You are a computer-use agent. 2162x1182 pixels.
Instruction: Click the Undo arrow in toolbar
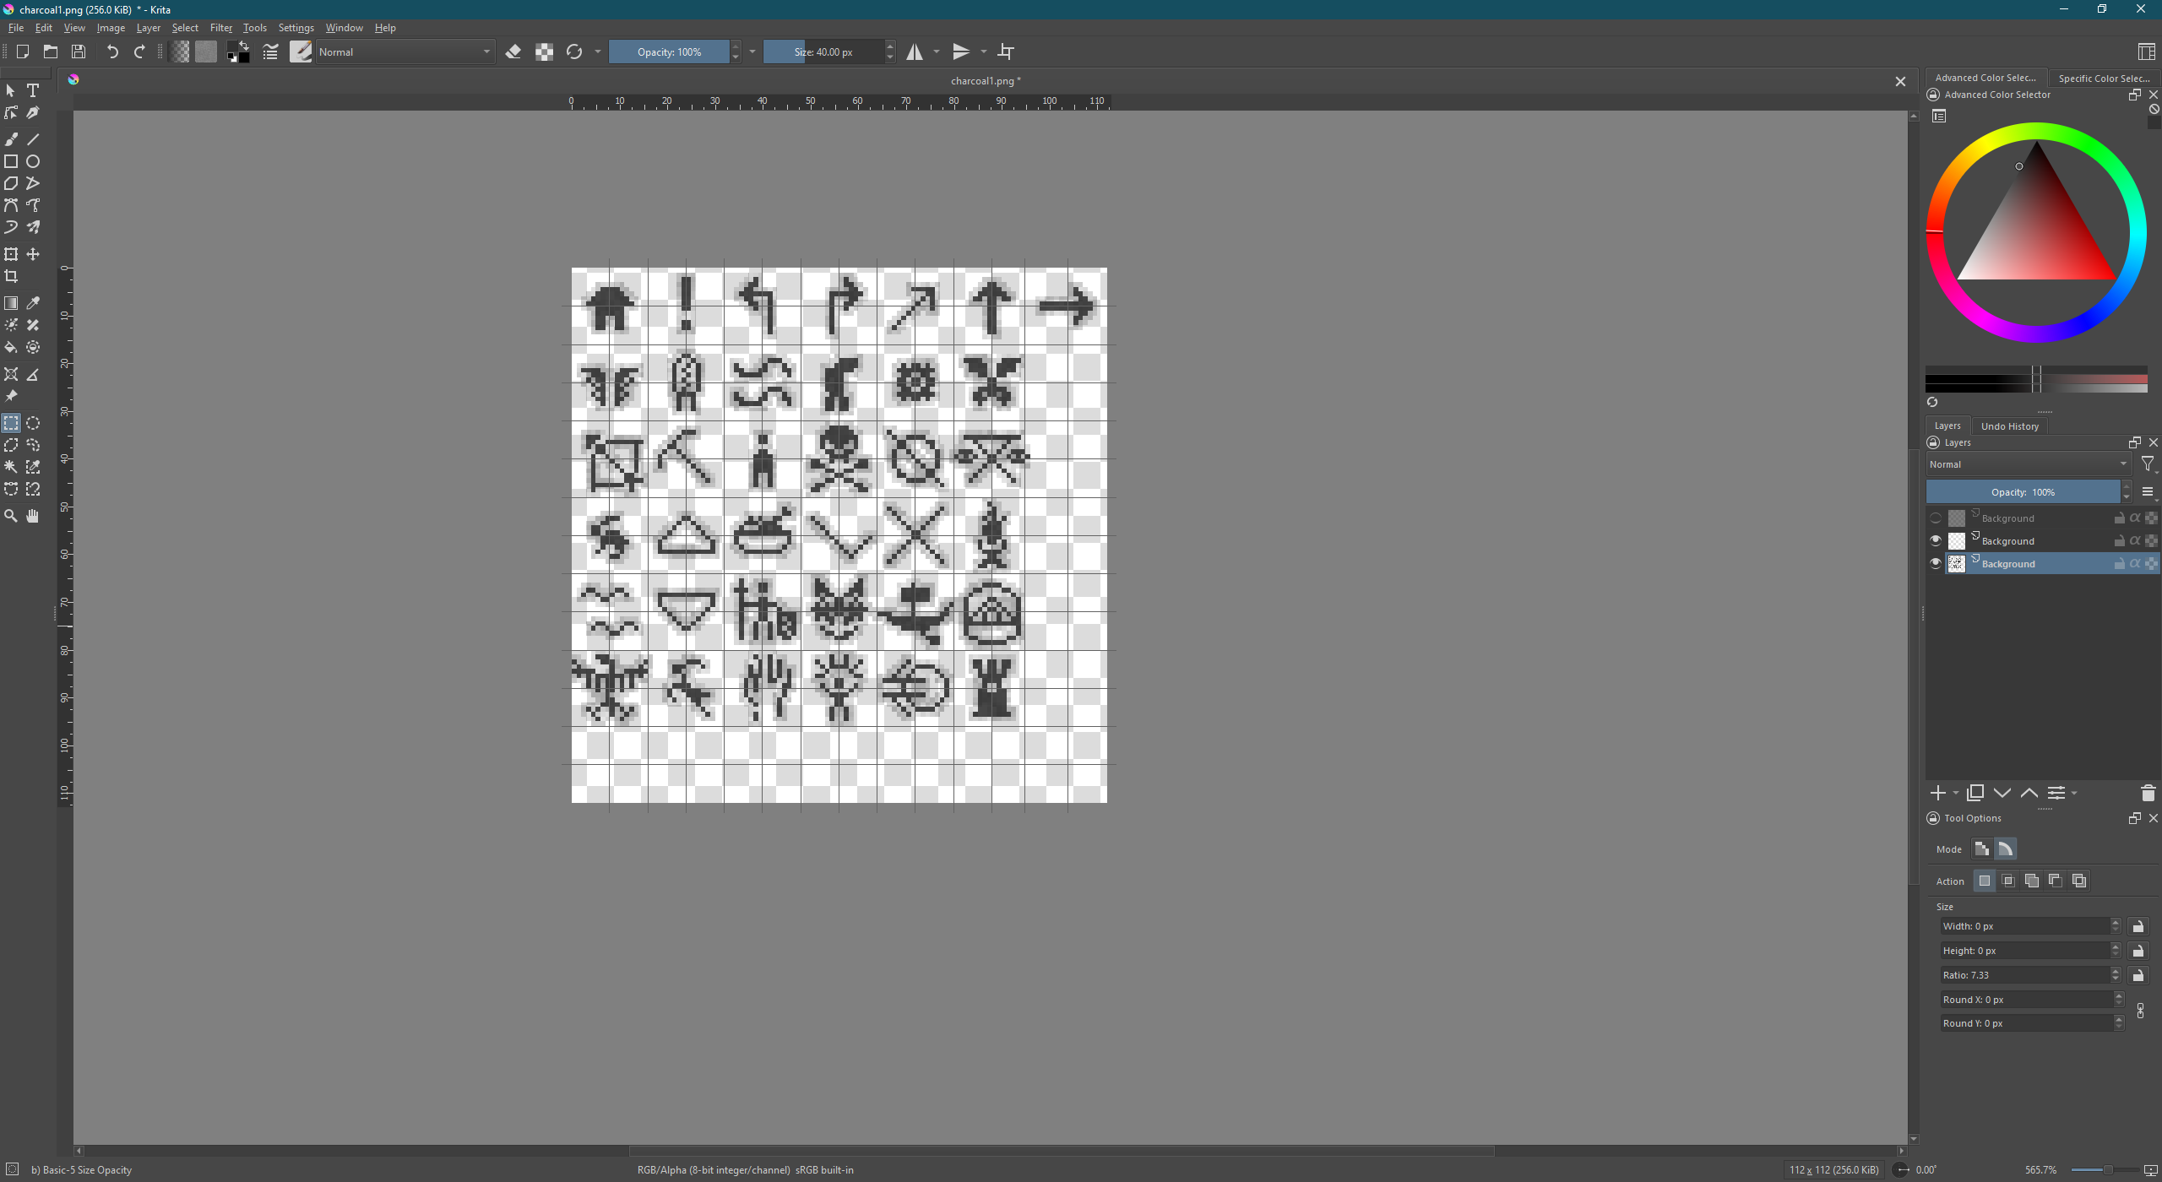pos(111,52)
